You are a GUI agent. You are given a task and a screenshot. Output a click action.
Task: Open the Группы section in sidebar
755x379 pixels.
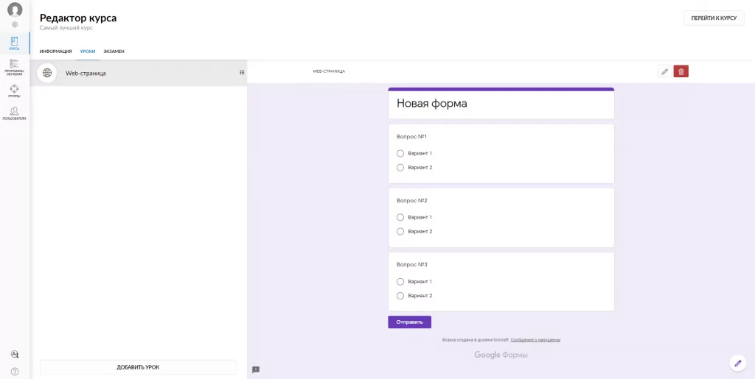[15, 91]
